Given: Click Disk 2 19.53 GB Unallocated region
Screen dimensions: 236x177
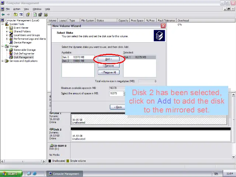Looking at the screenshot, I should pyautogui.click(x=151, y=136).
